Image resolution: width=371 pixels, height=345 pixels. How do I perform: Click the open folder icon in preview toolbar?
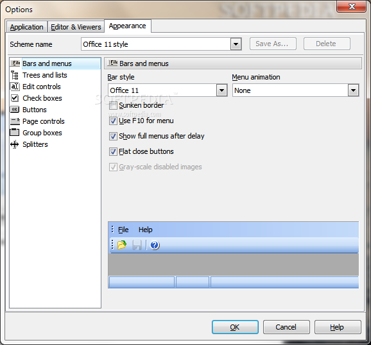point(122,245)
